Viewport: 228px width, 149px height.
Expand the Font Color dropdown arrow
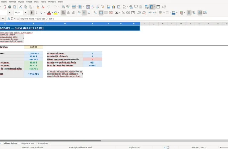(52, 13)
